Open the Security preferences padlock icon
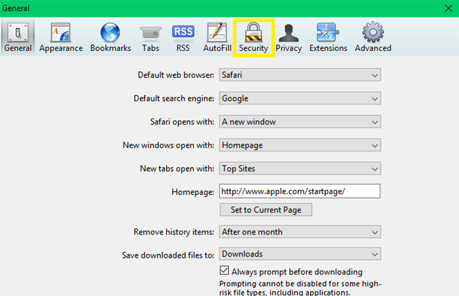Viewport: 459px width, 296px height. 253,32
